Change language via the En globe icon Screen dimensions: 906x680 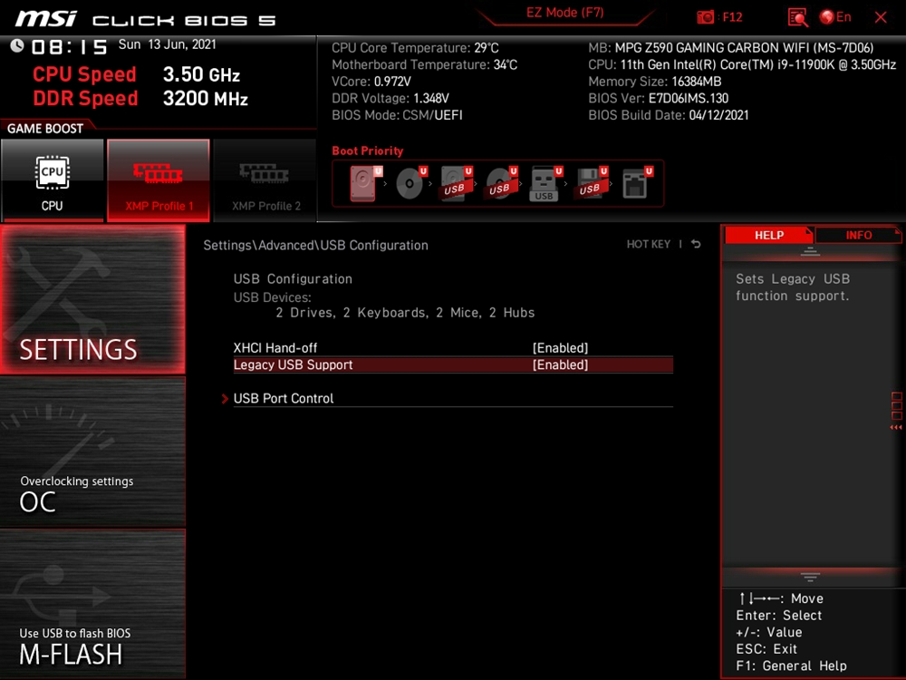pos(835,17)
